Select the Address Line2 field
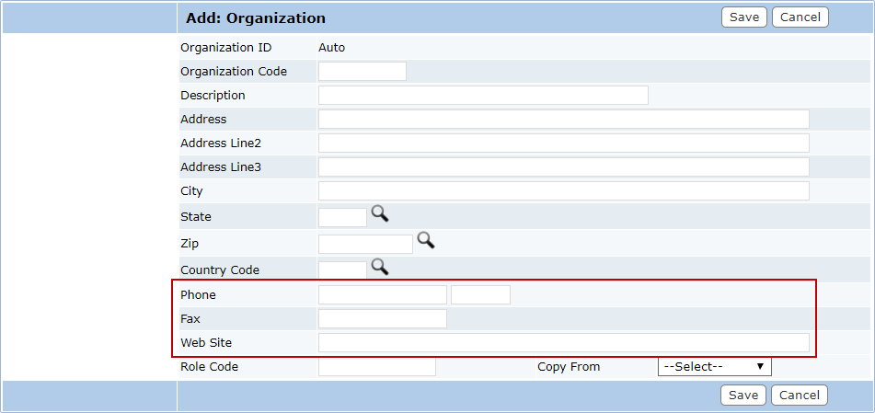 click(x=564, y=143)
